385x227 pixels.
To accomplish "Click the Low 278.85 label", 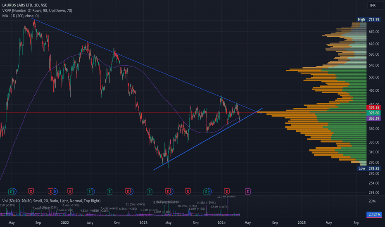I will [x=369, y=168].
